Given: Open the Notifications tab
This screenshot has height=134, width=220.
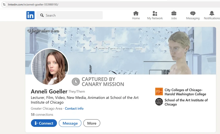Looking at the screenshot, I should click(x=212, y=15).
